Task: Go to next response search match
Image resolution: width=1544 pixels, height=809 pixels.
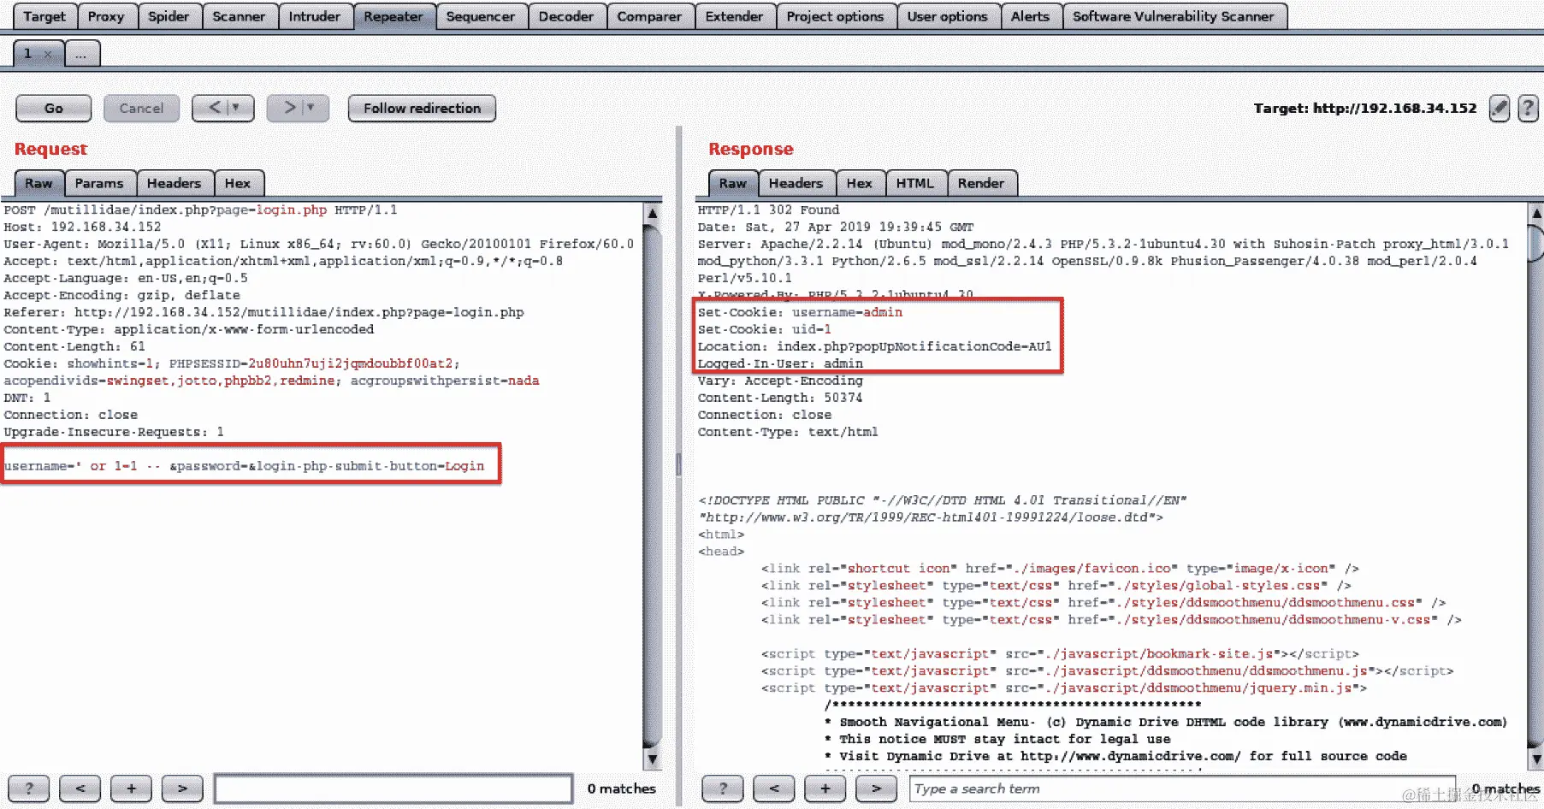Action: tap(877, 788)
